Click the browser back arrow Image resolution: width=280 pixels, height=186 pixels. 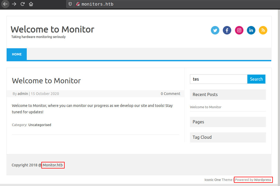pyautogui.click(x=5, y=4)
